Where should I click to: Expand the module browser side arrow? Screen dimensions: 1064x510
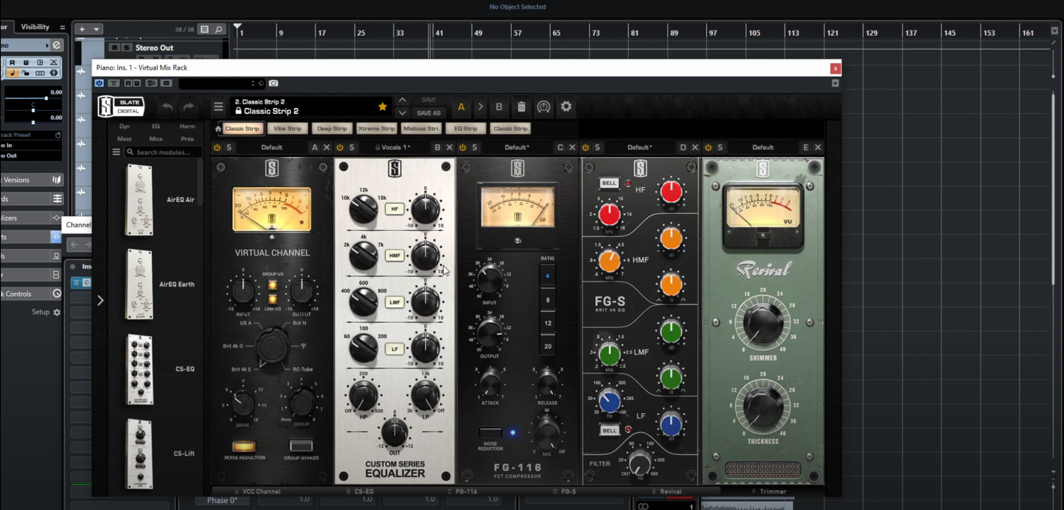click(x=100, y=300)
